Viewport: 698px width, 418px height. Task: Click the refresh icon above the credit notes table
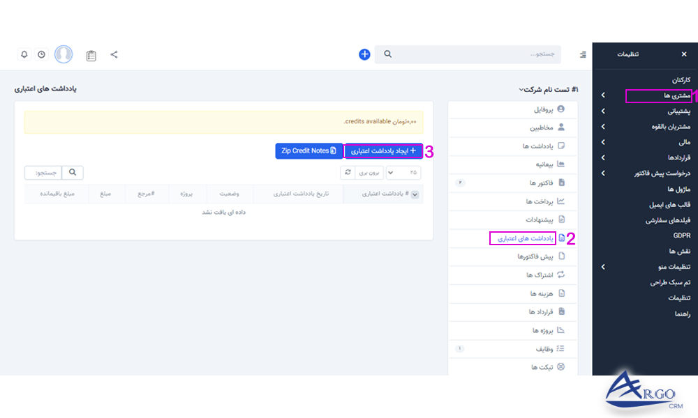tap(348, 172)
